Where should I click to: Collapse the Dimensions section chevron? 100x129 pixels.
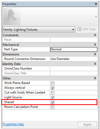tap(95, 54)
